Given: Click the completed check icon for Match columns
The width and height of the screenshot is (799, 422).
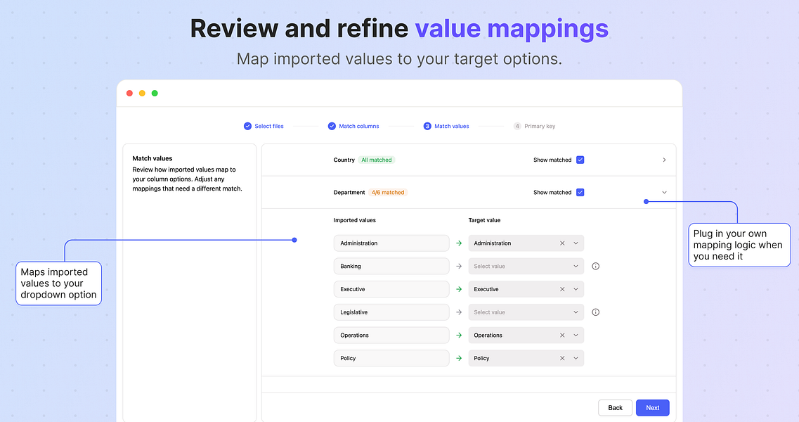Looking at the screenshot, I should 332,126.
